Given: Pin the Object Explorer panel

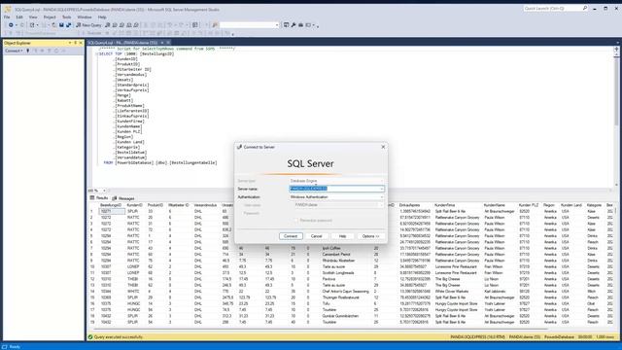Looking at the screenshot, I should tap(76, 43).
